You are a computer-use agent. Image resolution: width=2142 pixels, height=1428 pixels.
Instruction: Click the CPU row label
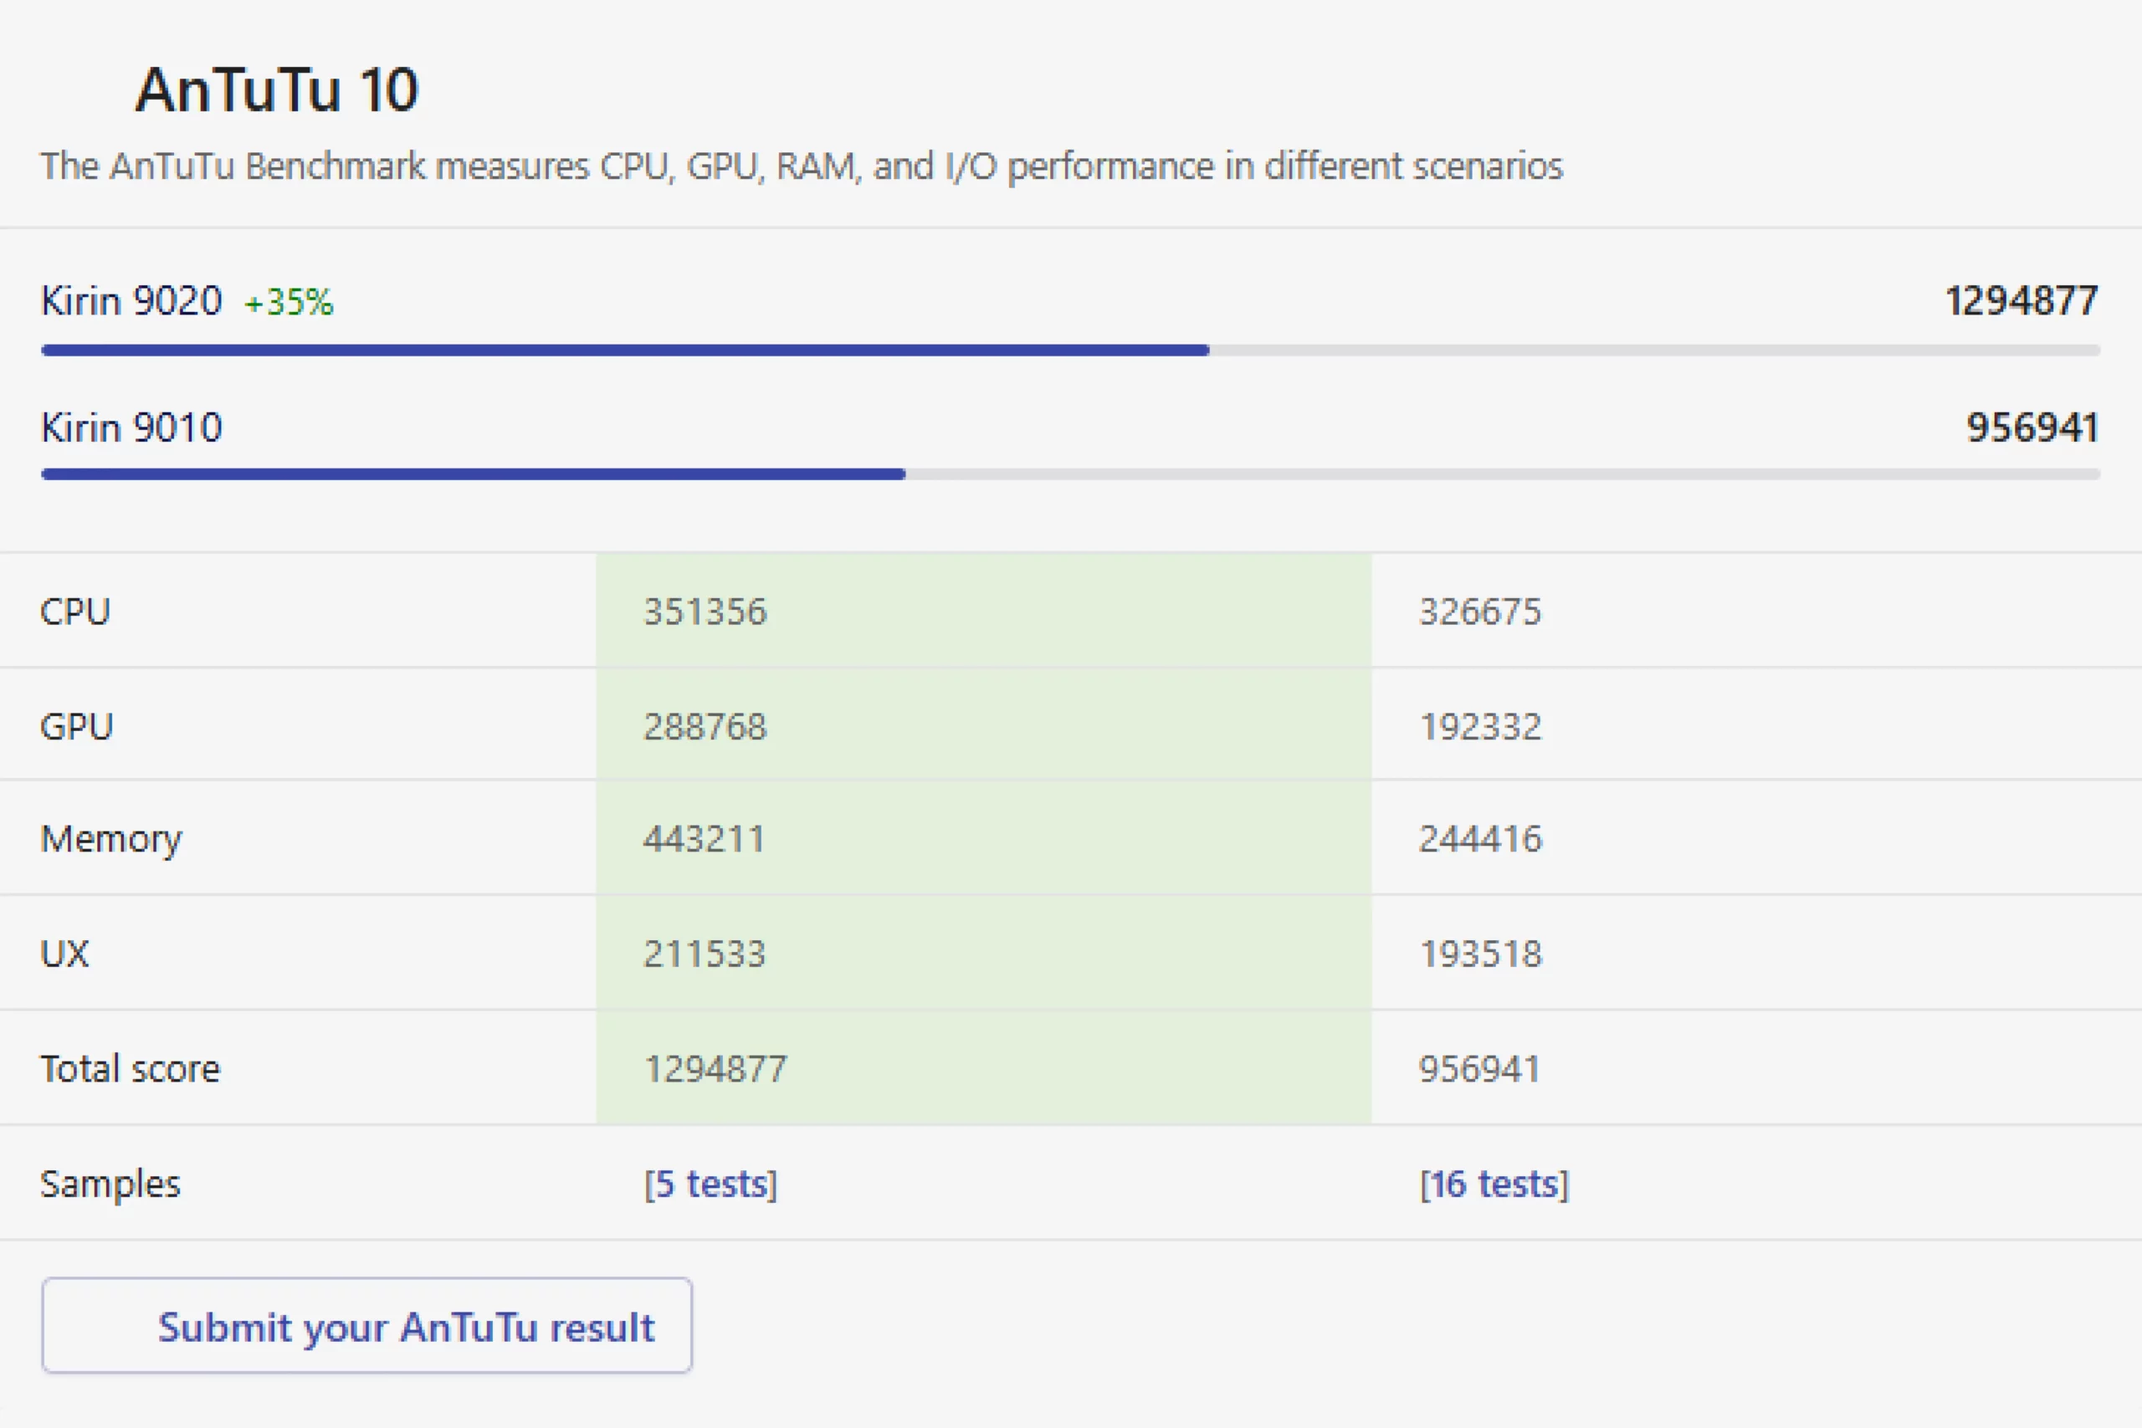click(75, 611)
